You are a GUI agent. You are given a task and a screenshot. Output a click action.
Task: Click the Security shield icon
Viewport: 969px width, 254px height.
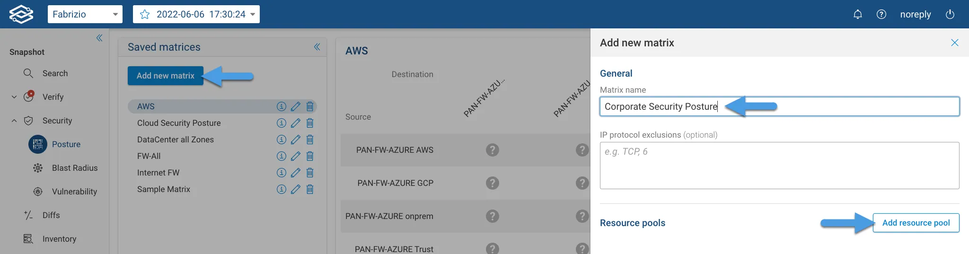[x=28, y=121]
